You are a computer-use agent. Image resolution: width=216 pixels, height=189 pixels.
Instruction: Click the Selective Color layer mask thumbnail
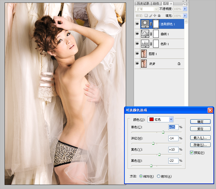(156, 24)
